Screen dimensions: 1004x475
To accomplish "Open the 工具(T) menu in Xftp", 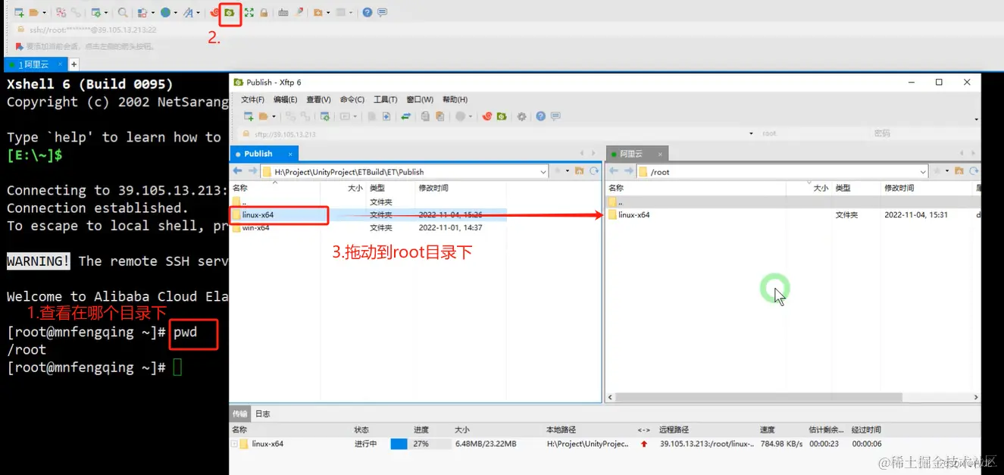I will pyautogui.click(x=386, y=99).
